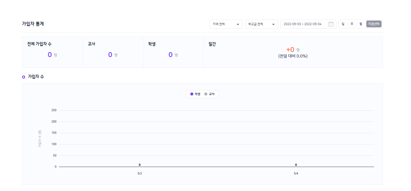Select the 직접선택 custom range option

pos(374,24)
